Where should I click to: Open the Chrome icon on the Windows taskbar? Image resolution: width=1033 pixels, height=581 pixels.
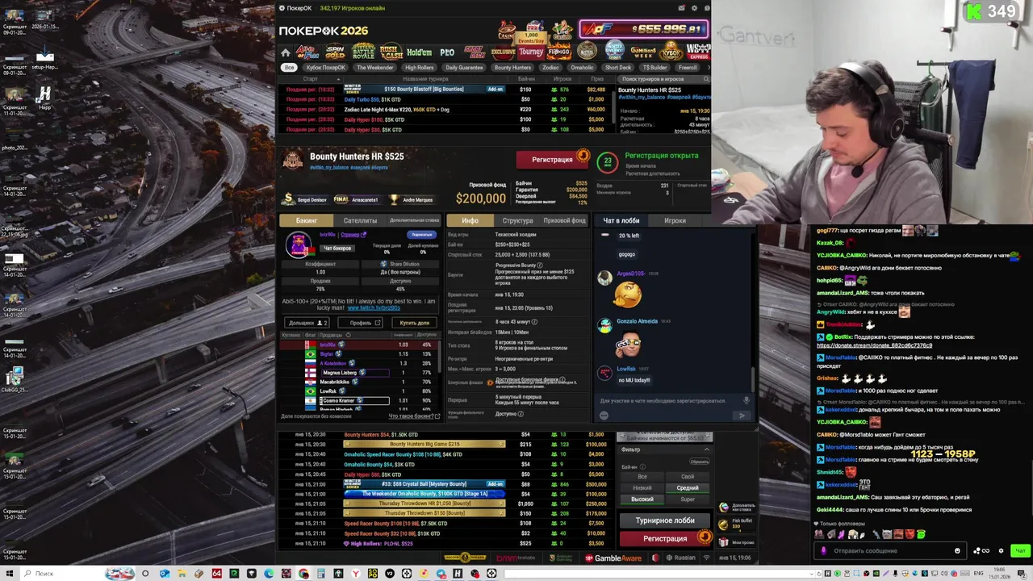pos(303,574)
